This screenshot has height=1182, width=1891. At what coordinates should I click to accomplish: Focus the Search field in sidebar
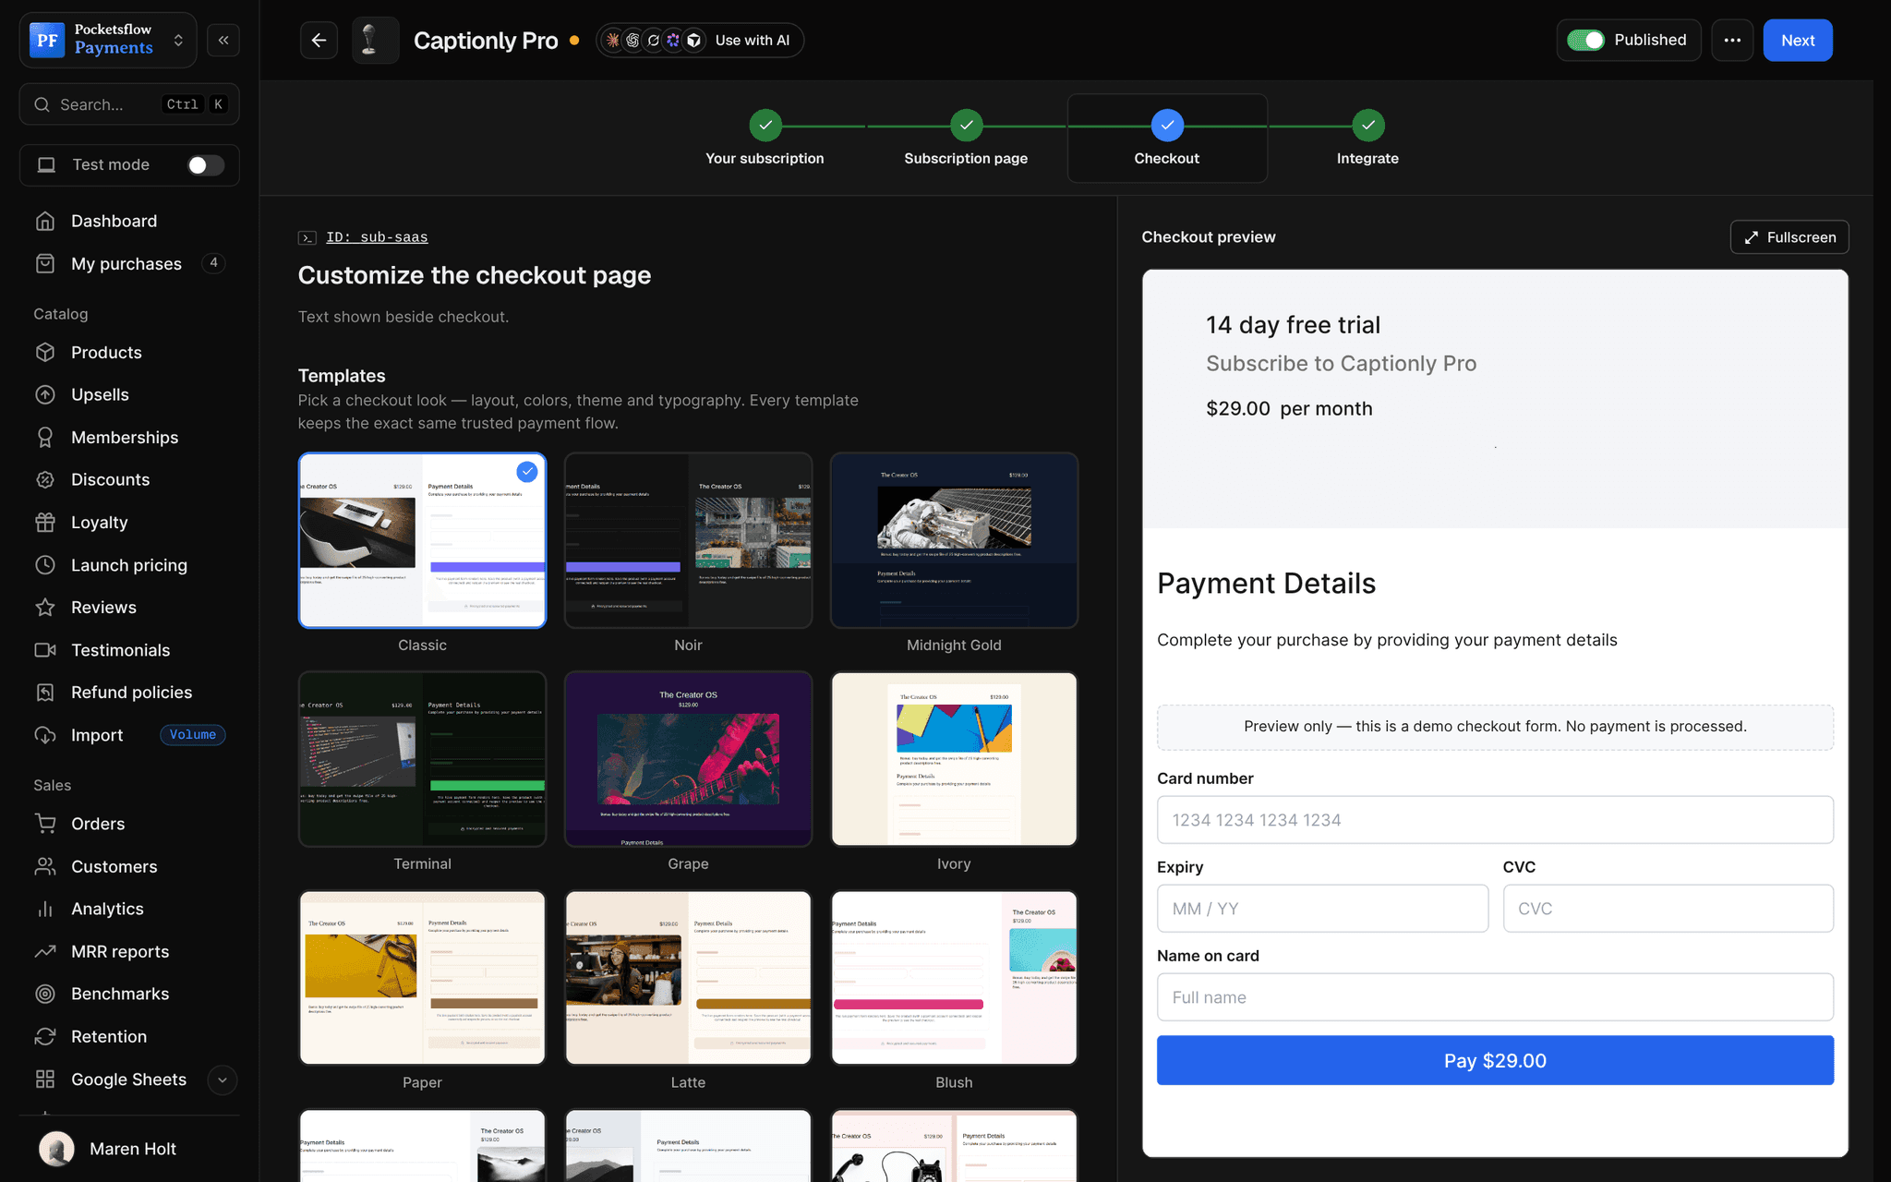[129, 104]
